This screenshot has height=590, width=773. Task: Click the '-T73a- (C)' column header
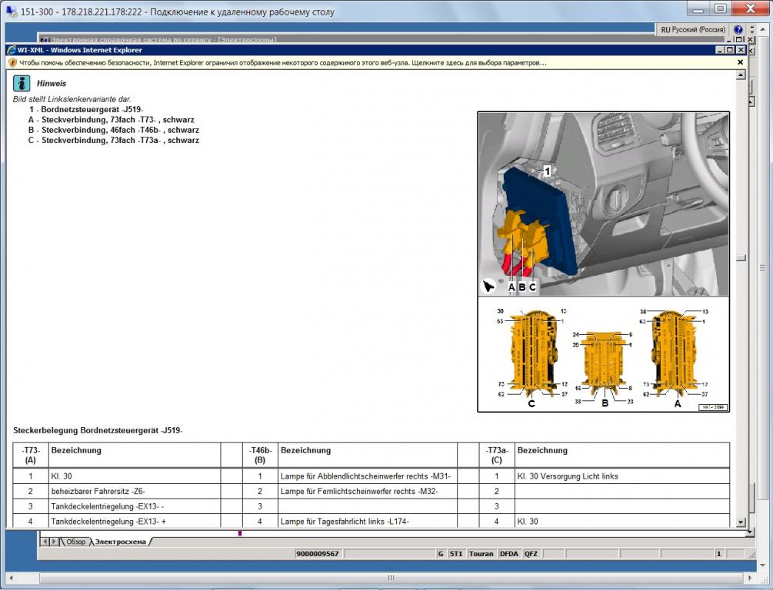tap(496, 455)
